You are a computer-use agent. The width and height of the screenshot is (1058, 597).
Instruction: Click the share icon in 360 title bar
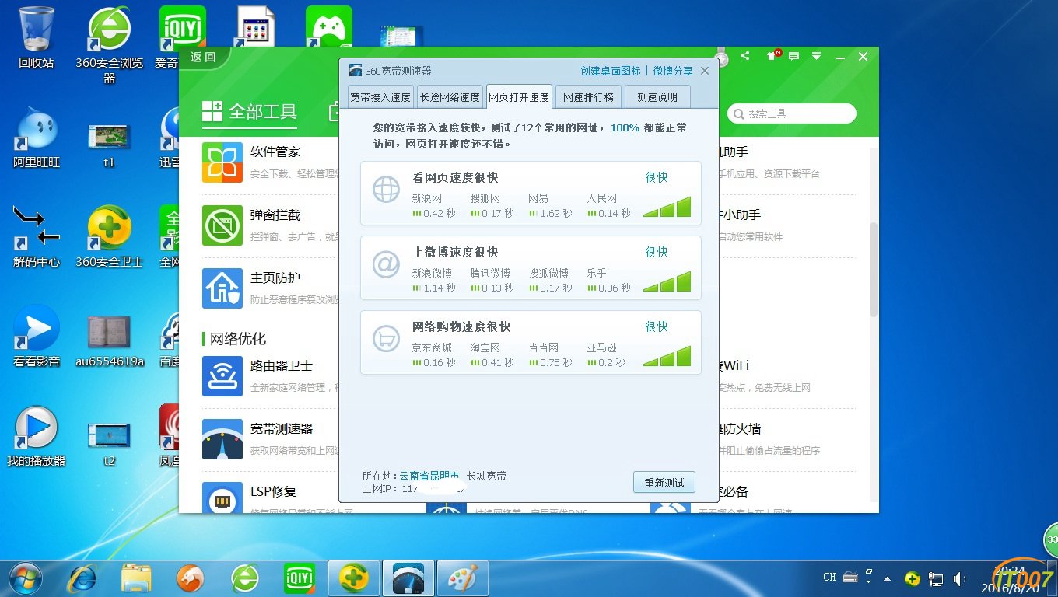click(x=745, y=56)
